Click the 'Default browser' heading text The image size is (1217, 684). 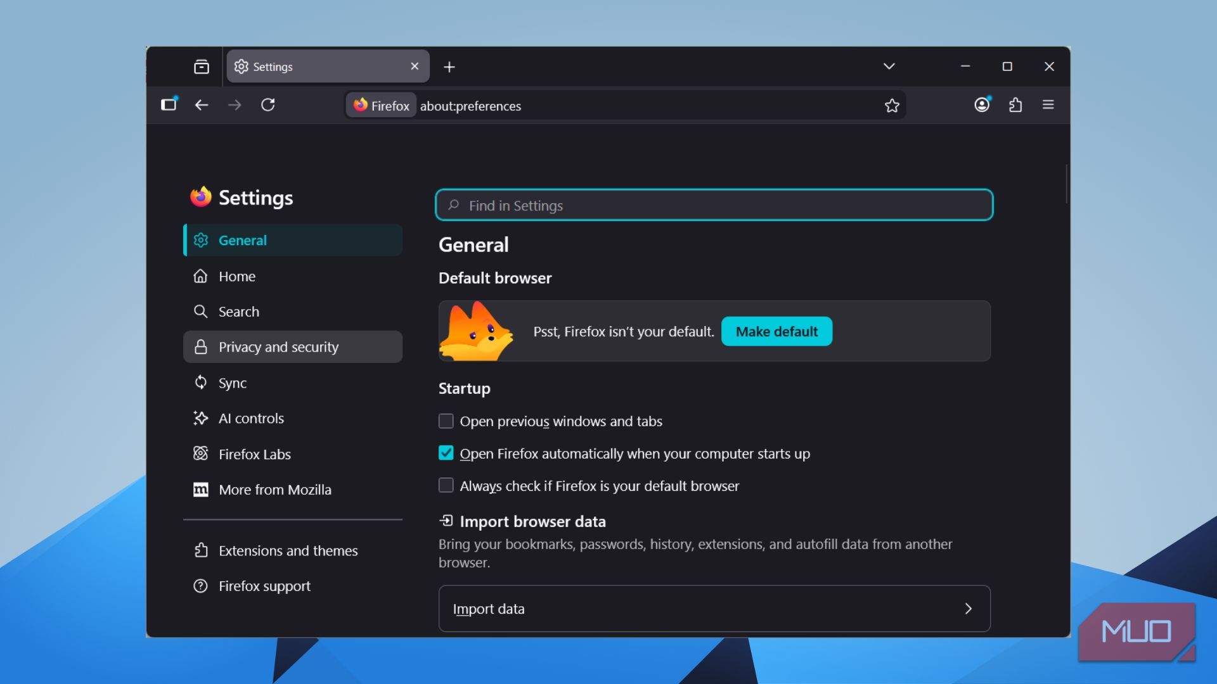click(495, 278)
